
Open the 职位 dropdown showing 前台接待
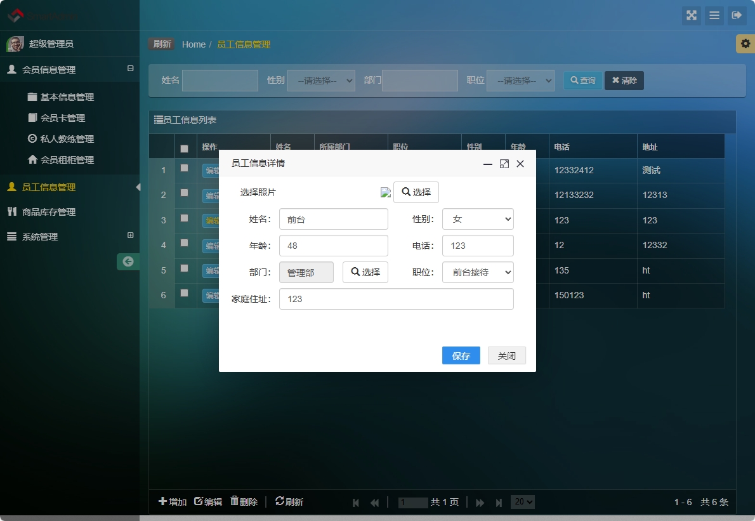pyautogui.click(x=478, y=272)
